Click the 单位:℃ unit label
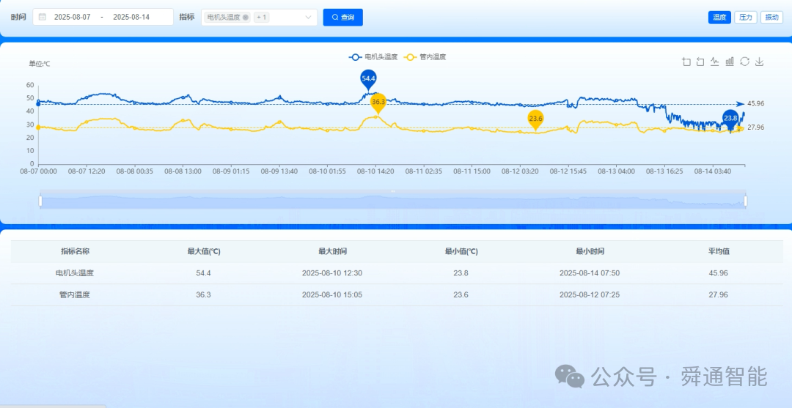 pos(40,64)
